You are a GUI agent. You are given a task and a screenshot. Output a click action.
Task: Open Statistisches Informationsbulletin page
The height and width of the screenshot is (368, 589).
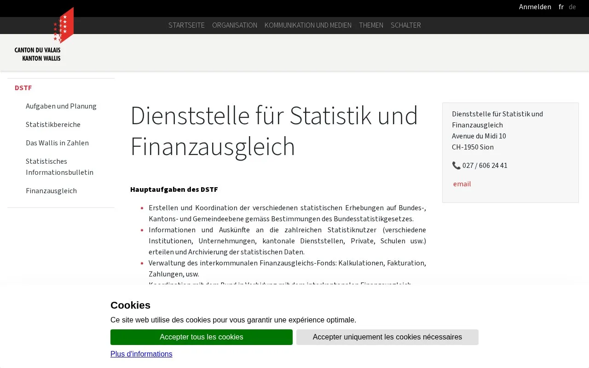[x=59, y=167]
